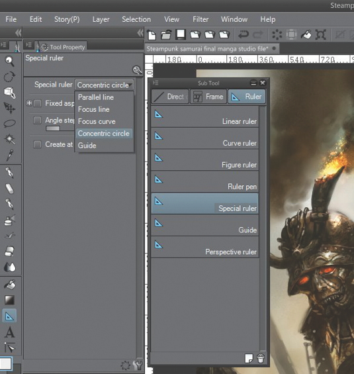Reset tool properties to initial settings
This screenshot has width=354, height=374.
[x=126, y=365]
